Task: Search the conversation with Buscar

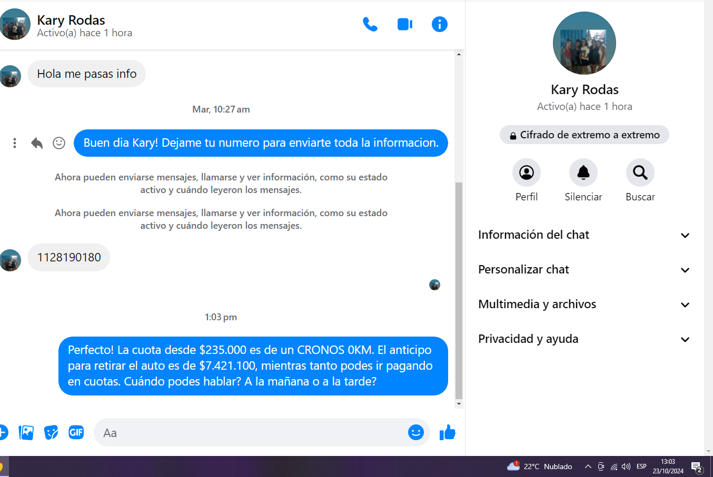Action: (x=640, y=172)
